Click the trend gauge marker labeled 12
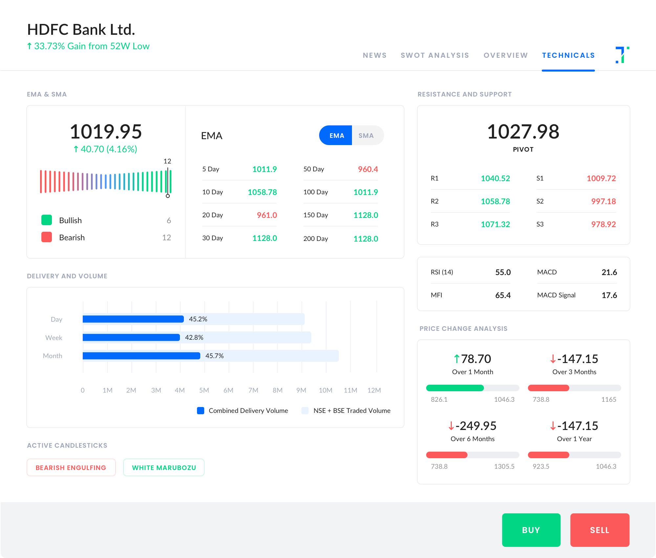The width and height of the screenshot is (656, 558). (167, 182)
